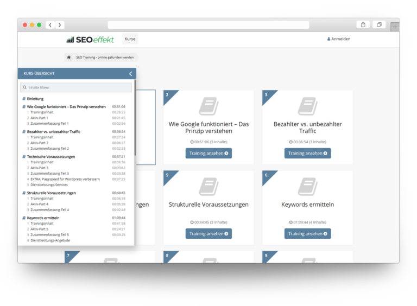Select Bezahlter vs. unbezahlter Traffic section in overview
The height and width of the screenshot is (306, 417).
53,131
